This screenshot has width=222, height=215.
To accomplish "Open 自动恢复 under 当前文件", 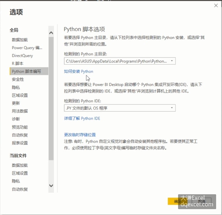I will [x=20, y=189].
